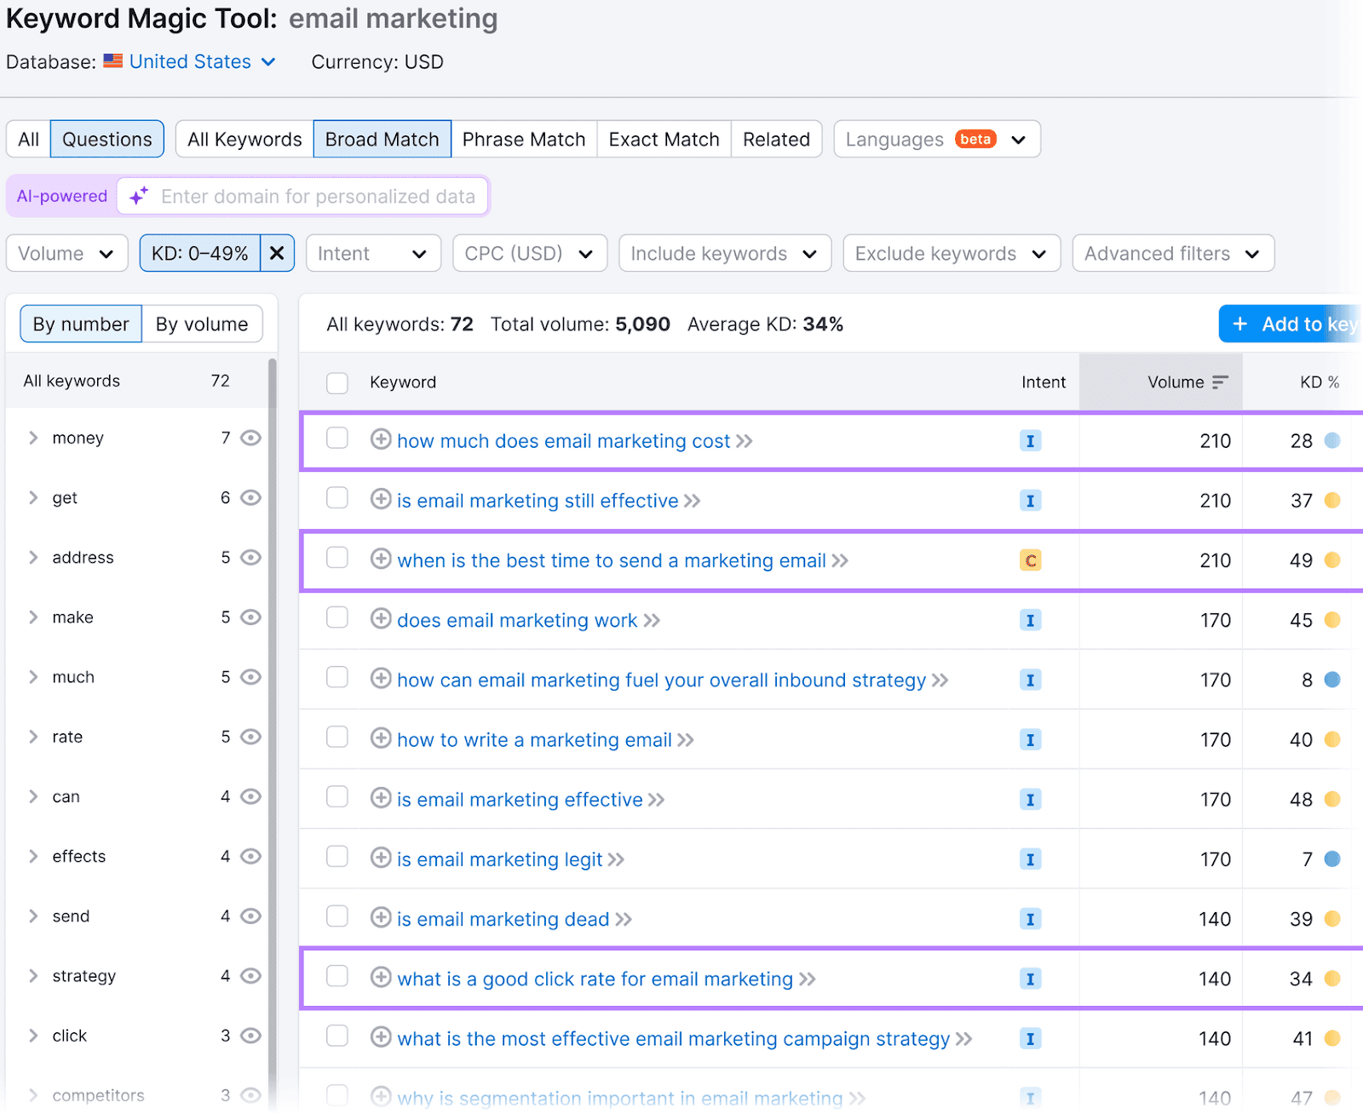Expand the 'address' keyword group
1363x1114 pixels.
tap(33, 557)
